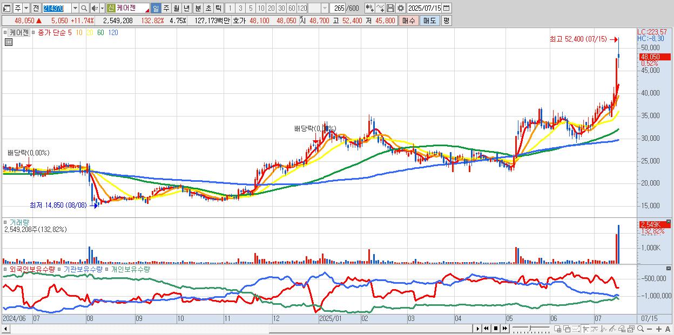Click the 120 moving average blue label
The image size is (674, 335).
coord(113,32)
